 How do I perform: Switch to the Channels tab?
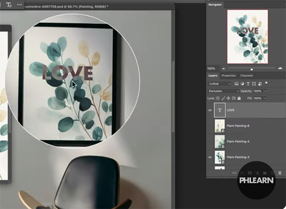click(246, 75)
